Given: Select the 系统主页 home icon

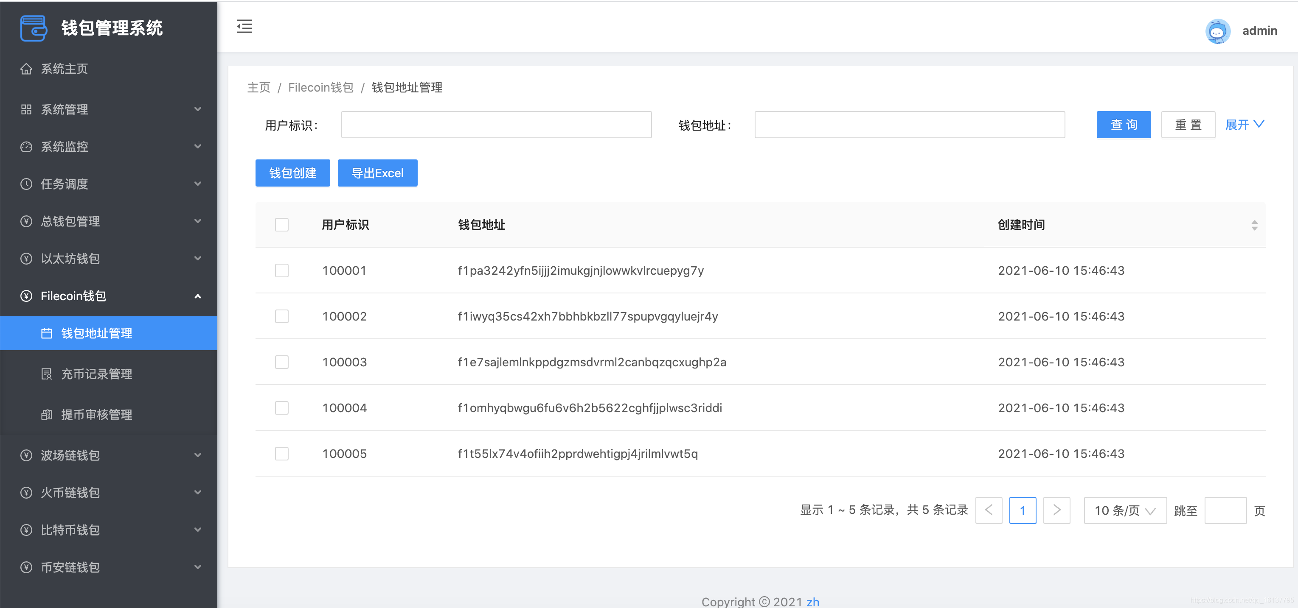Looking at the screenshot, I should pos(27,69).
